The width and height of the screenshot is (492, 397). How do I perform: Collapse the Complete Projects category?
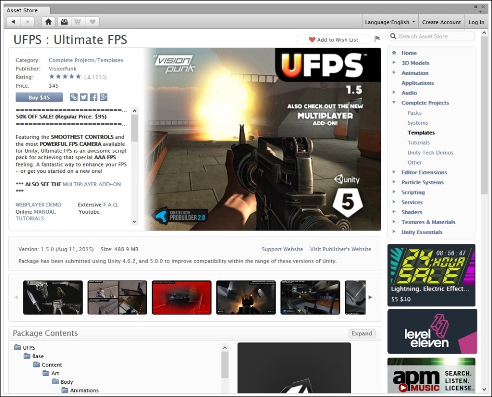pyautogui.click(x=393, y=102)
